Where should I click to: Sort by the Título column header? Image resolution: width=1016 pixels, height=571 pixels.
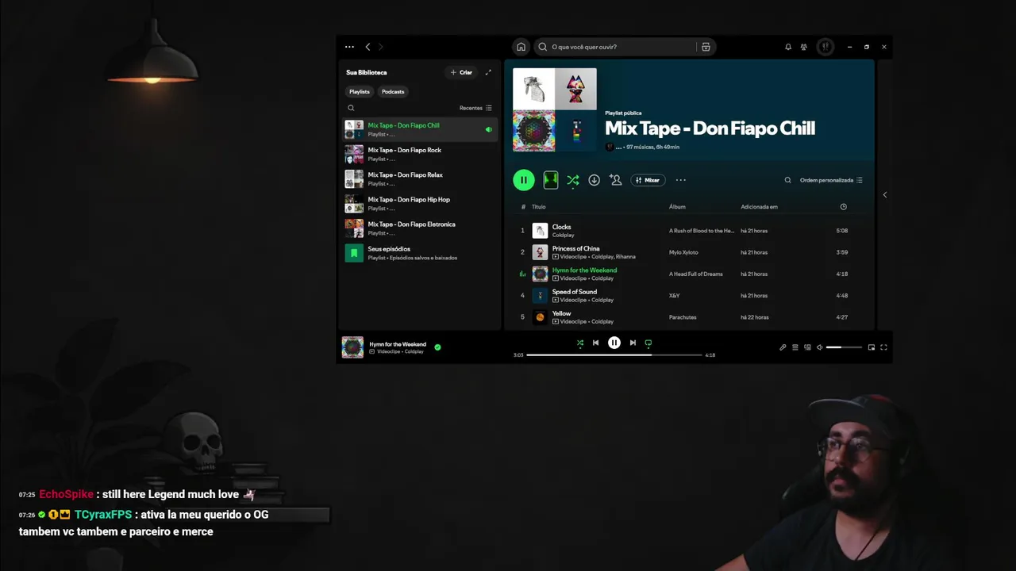pos(538,207)
